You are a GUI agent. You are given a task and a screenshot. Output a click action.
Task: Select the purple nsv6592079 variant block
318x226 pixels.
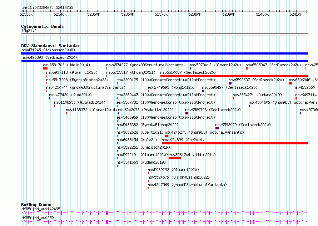click(x=217, y=128)
